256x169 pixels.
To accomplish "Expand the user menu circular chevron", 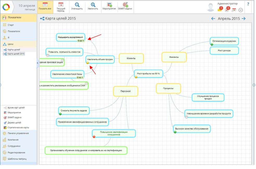I will point(241,10).
